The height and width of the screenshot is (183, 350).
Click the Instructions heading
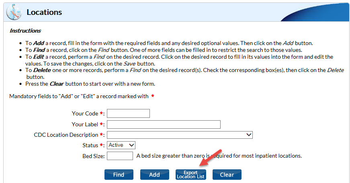[x=25, y=31]
